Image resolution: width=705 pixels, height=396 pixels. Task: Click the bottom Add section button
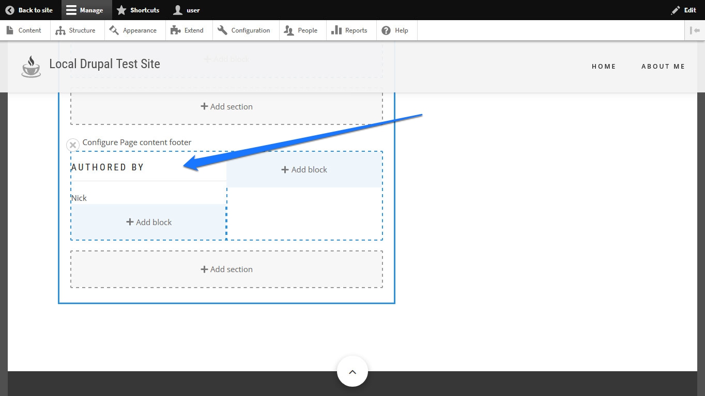226,269
